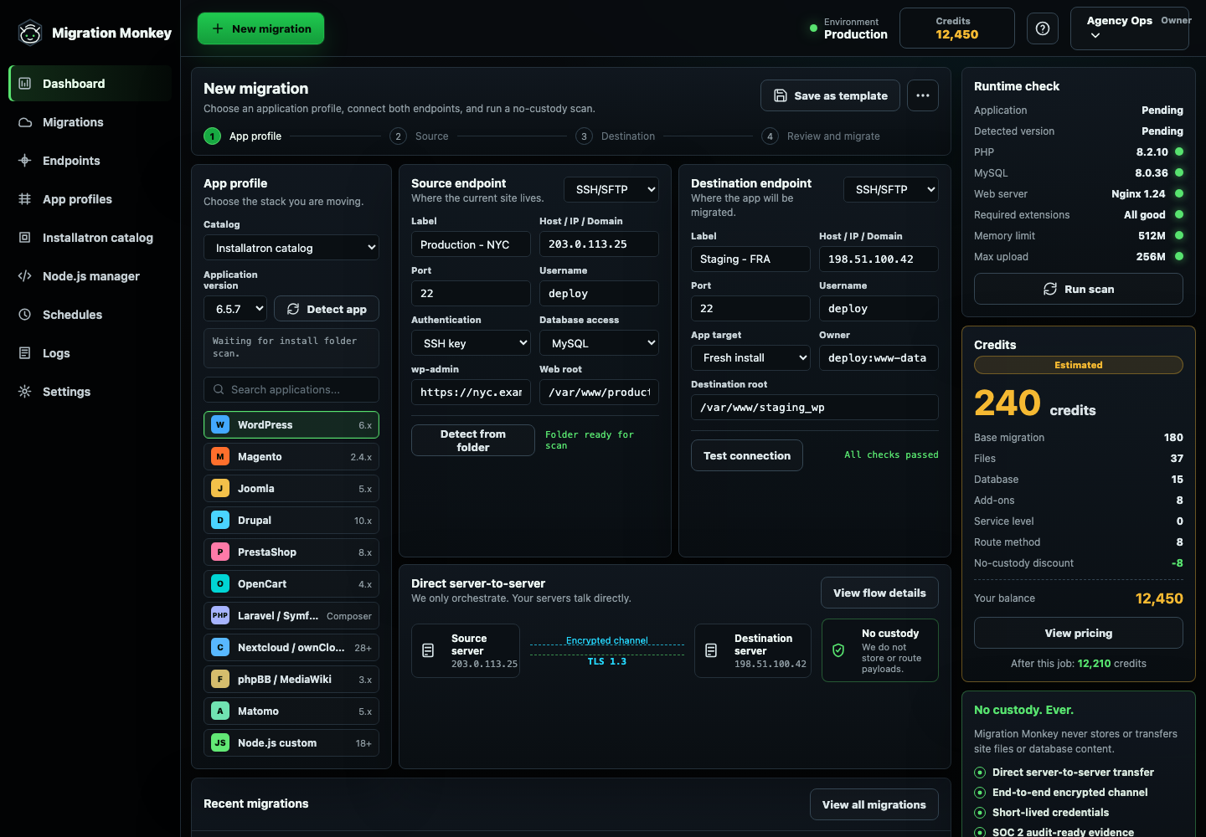Open the Authentication SSH key dropdown

471,343
